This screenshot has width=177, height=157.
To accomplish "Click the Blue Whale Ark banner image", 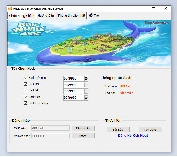I will click(x=89, y=43).
